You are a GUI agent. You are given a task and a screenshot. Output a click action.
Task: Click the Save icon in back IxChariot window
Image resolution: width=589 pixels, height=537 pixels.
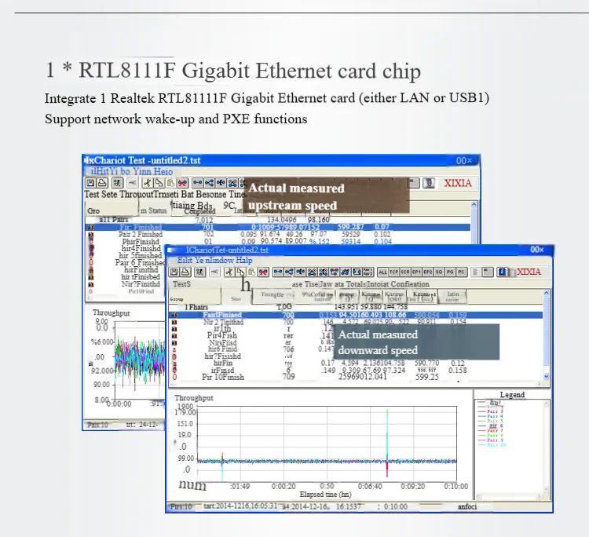[92, 182]
